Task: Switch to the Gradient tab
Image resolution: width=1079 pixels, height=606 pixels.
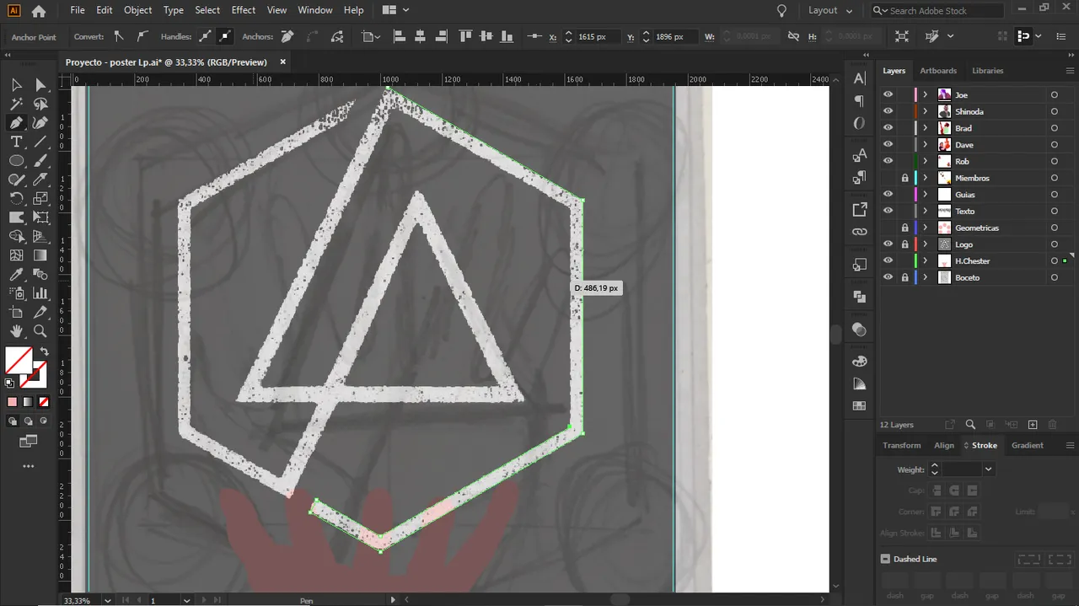Action: point(1028,445)
